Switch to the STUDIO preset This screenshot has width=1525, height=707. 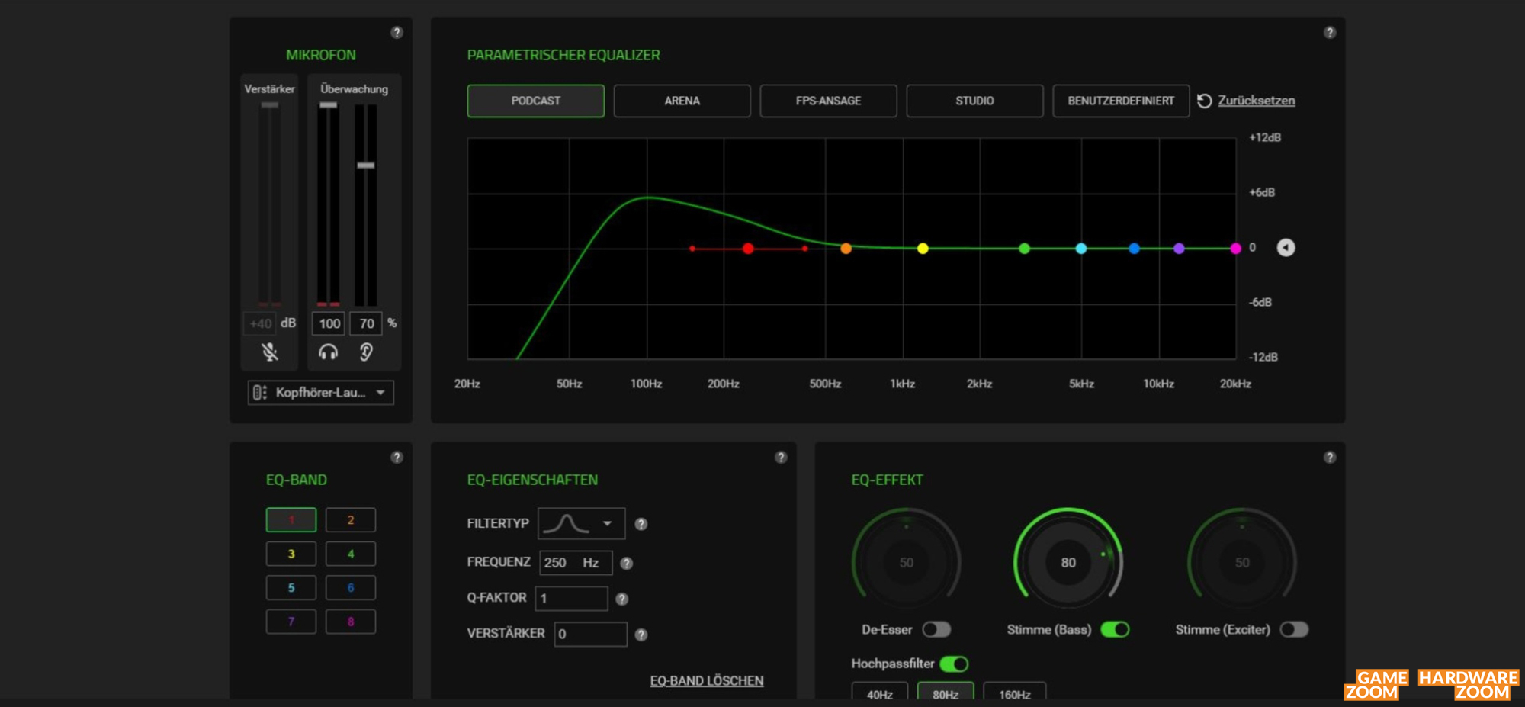pyautogui.click(x=975, y=101)
